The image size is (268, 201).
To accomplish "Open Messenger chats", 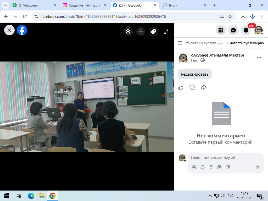I will pos(233,30).
